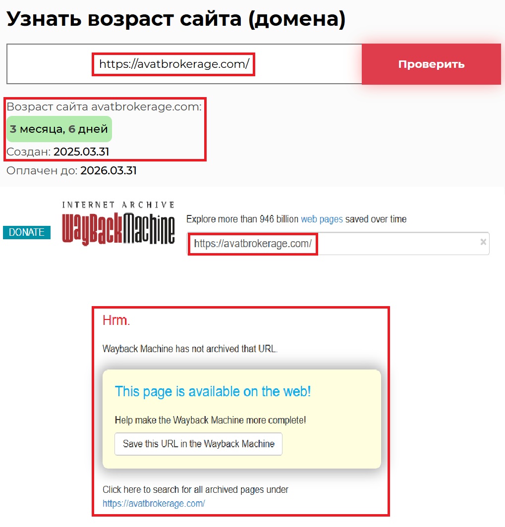Select the green "3 месяца, 6 дней" badge
Viewport: 505px width, 527px height.
59,129
